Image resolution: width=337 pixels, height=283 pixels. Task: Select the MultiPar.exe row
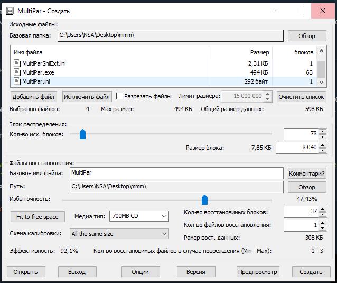coord(163,72)
